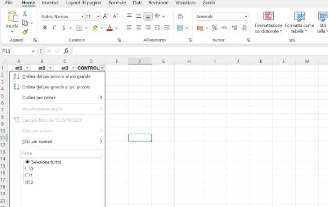Click the text orientation icon
Image resolution: width=328 pixels, height=207 pixels.
coord(158,16)
